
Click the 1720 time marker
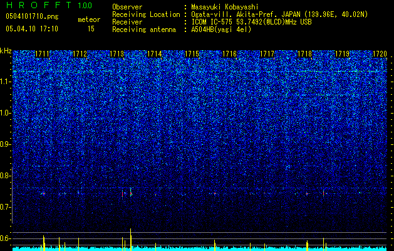[380, 54]
